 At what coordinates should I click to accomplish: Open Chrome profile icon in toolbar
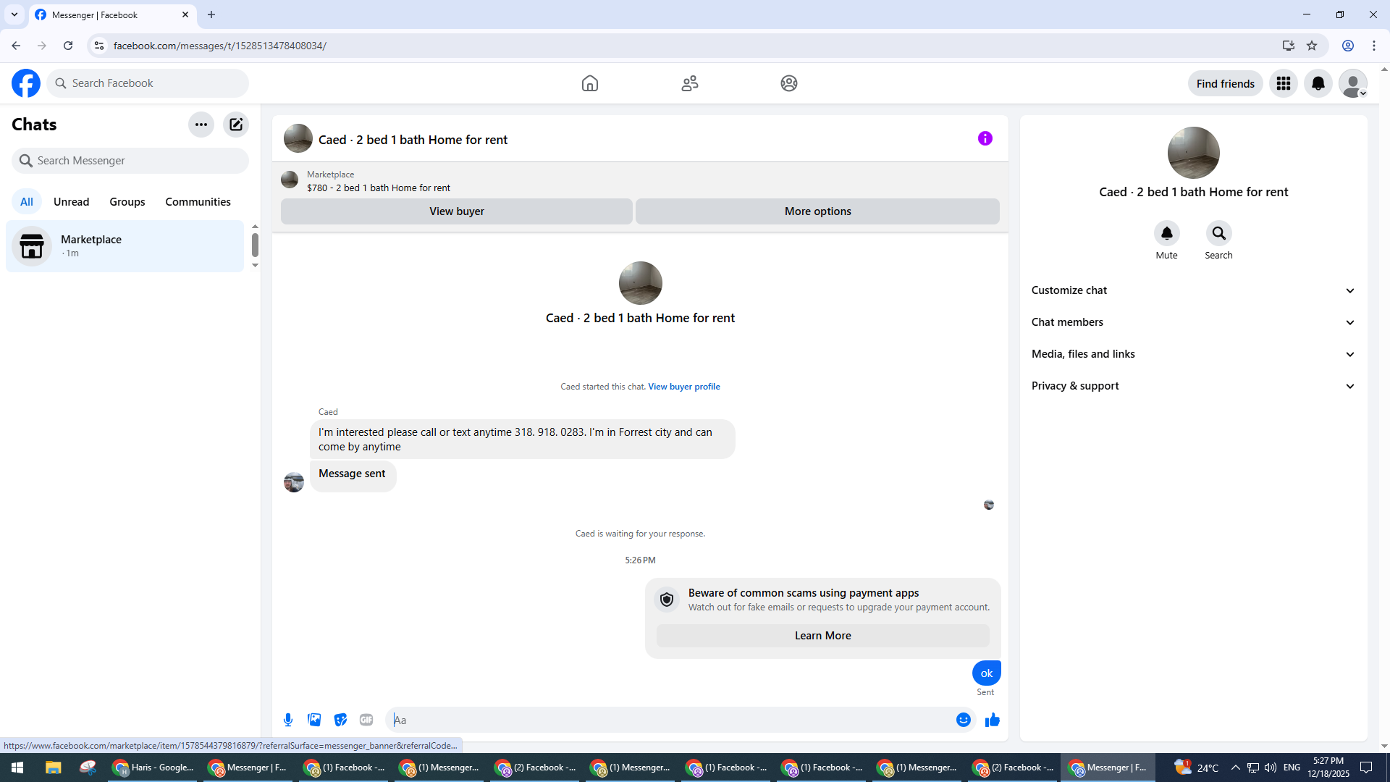tap(1348, 46)
